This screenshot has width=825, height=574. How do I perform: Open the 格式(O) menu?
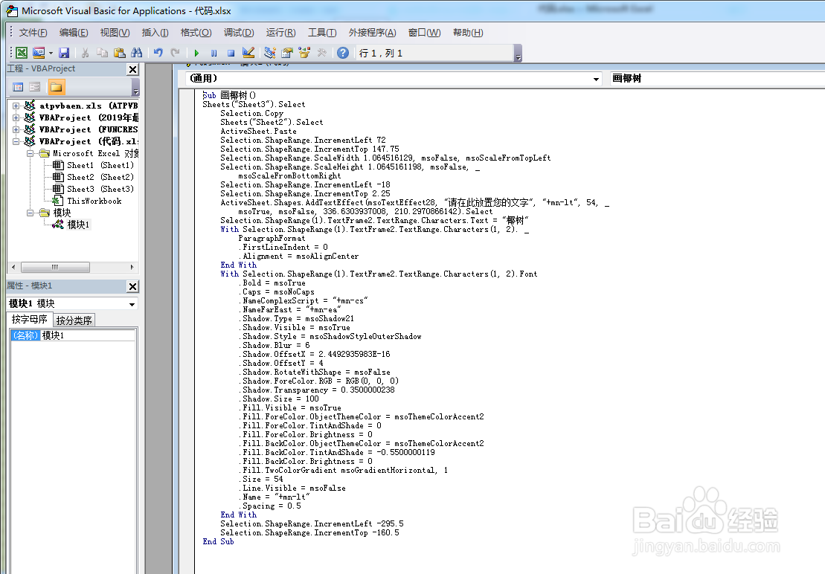coord(196,33)
